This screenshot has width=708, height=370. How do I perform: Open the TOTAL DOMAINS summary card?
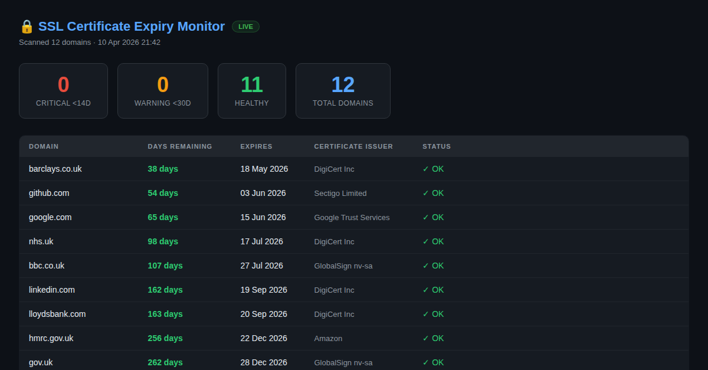tap(343, 91)
